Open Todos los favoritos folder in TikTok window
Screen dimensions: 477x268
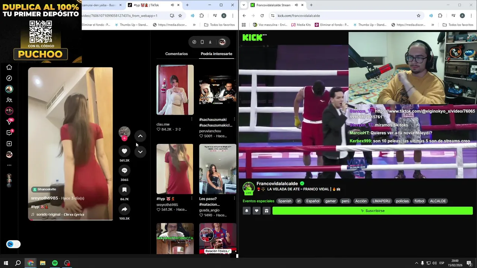click(x=219, y=25)
